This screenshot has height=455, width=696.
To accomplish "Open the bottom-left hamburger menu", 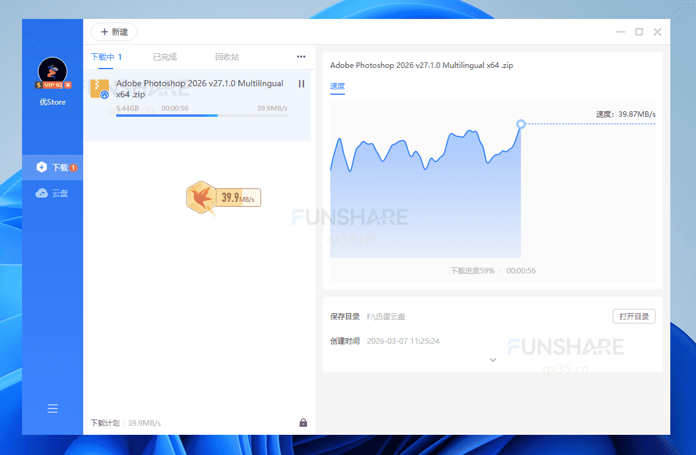I will click(x=52, y=408).
